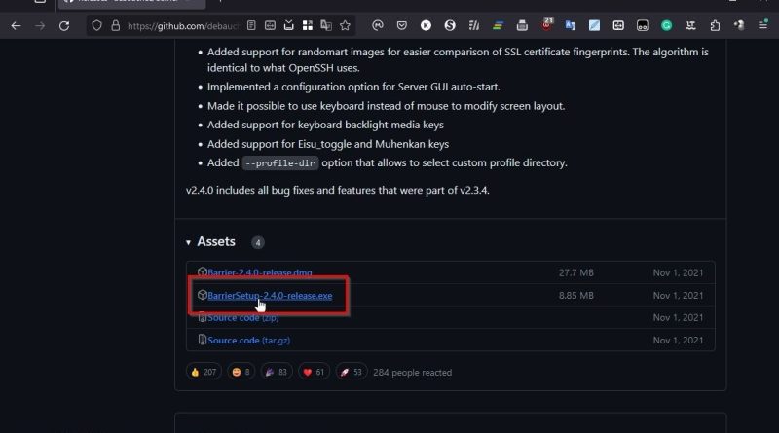Open the puzzle-piece extensions menu
The height and width of the screenshot is (433, 779).
pyautogui.click(x=715, y=26)
